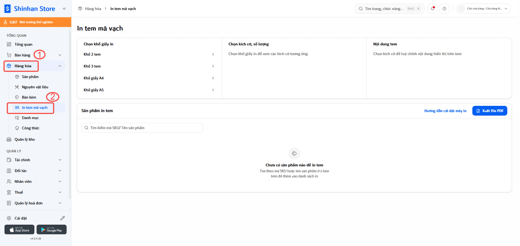This screenshot has width=520, height=246.
Task: Expand the Nhân viên menu
Action: tap(35, 182)
